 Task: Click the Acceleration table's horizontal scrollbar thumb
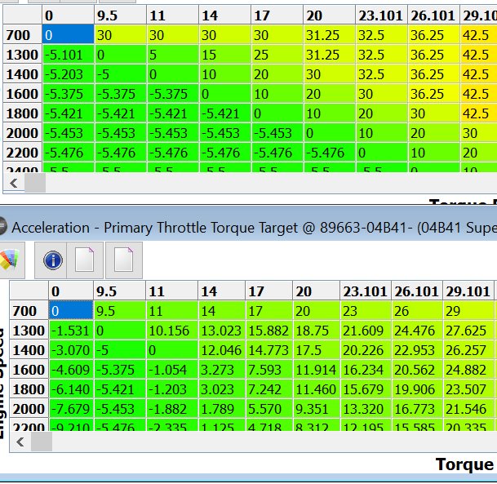tap(42, 442)
